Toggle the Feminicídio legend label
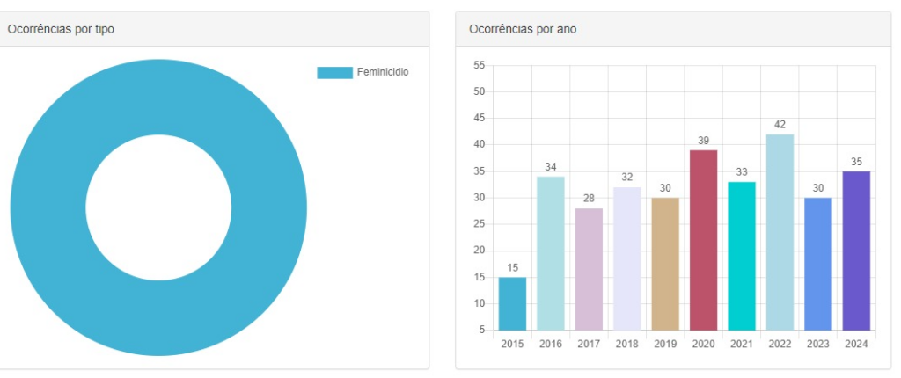Screen dimensions: 901x378 382,72
